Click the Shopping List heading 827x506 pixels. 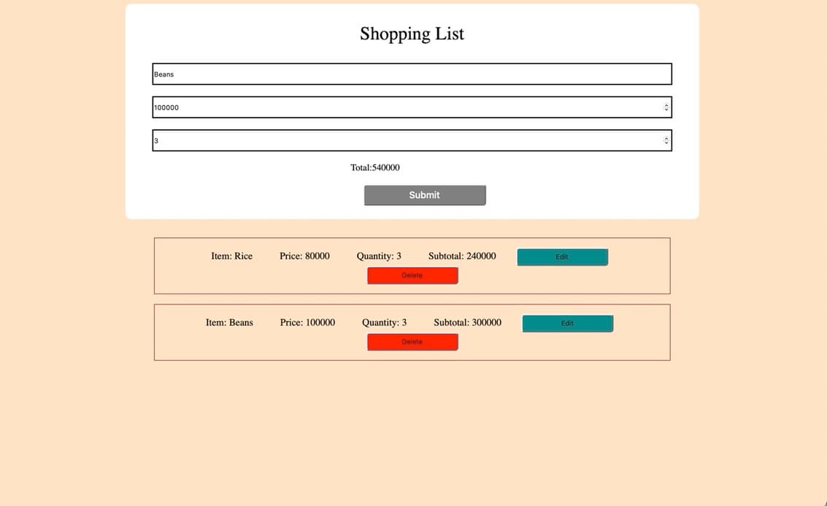(x=412, y=34)
